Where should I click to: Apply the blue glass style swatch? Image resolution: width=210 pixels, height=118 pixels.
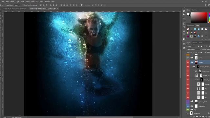pyautogui.click(x=195, y=29)
